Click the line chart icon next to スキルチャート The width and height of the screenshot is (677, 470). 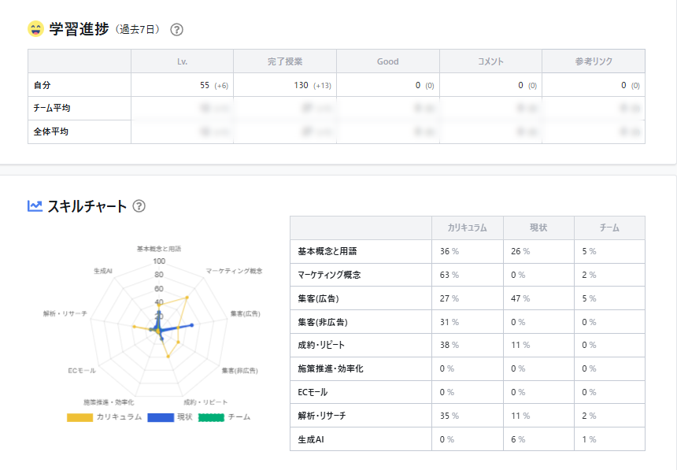pyautogui.click(x=35, y=206)
